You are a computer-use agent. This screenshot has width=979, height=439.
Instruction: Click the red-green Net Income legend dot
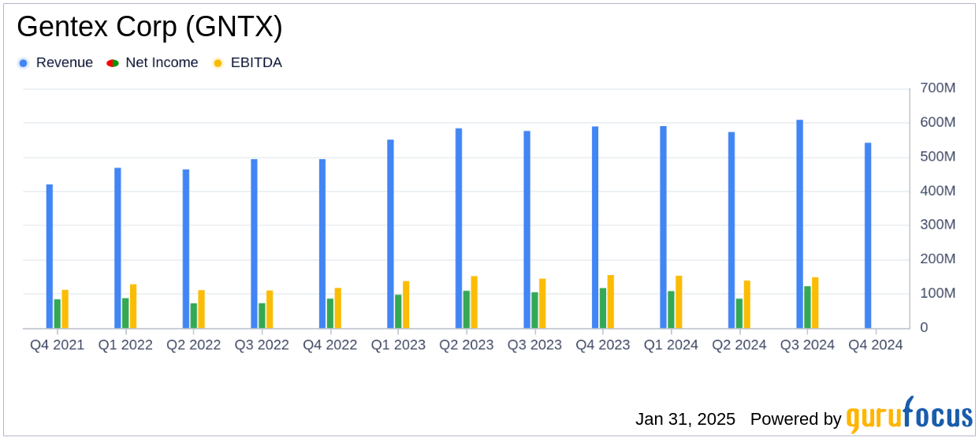(113, 63)
